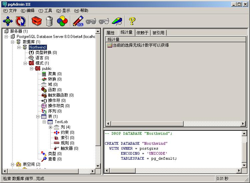Open the red toolbox create object icon
The width and height of the screenshot is (250, 183).
37,21
